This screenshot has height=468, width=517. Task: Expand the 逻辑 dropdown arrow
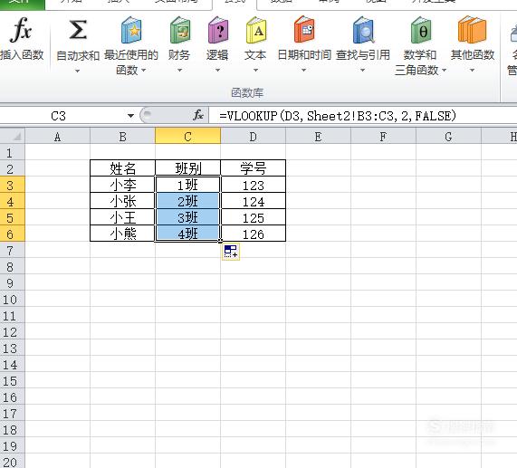click(217, 71)
